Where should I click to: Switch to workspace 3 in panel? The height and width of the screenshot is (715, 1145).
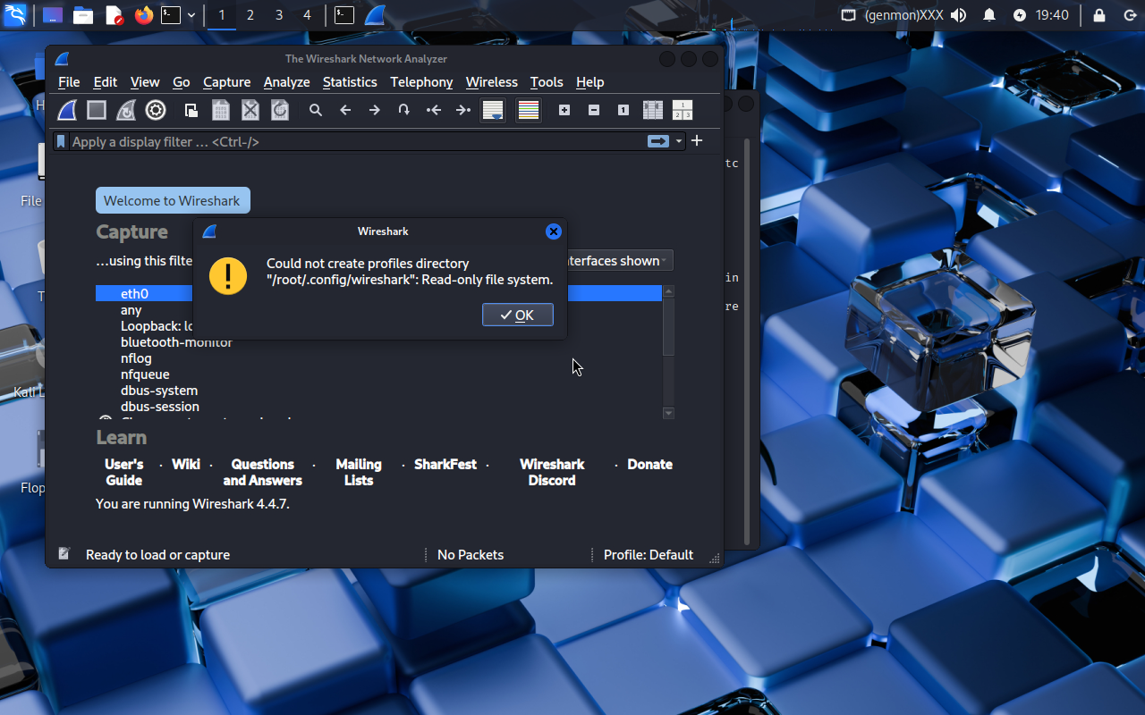click(279, 15)
